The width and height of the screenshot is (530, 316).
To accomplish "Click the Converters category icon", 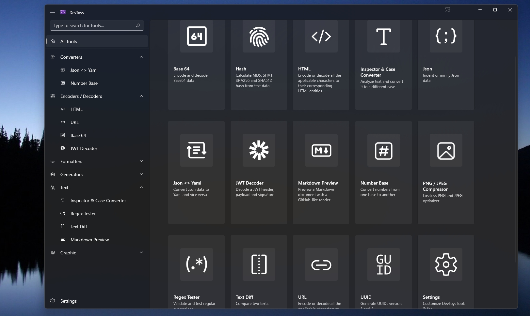I will (53, 57).
